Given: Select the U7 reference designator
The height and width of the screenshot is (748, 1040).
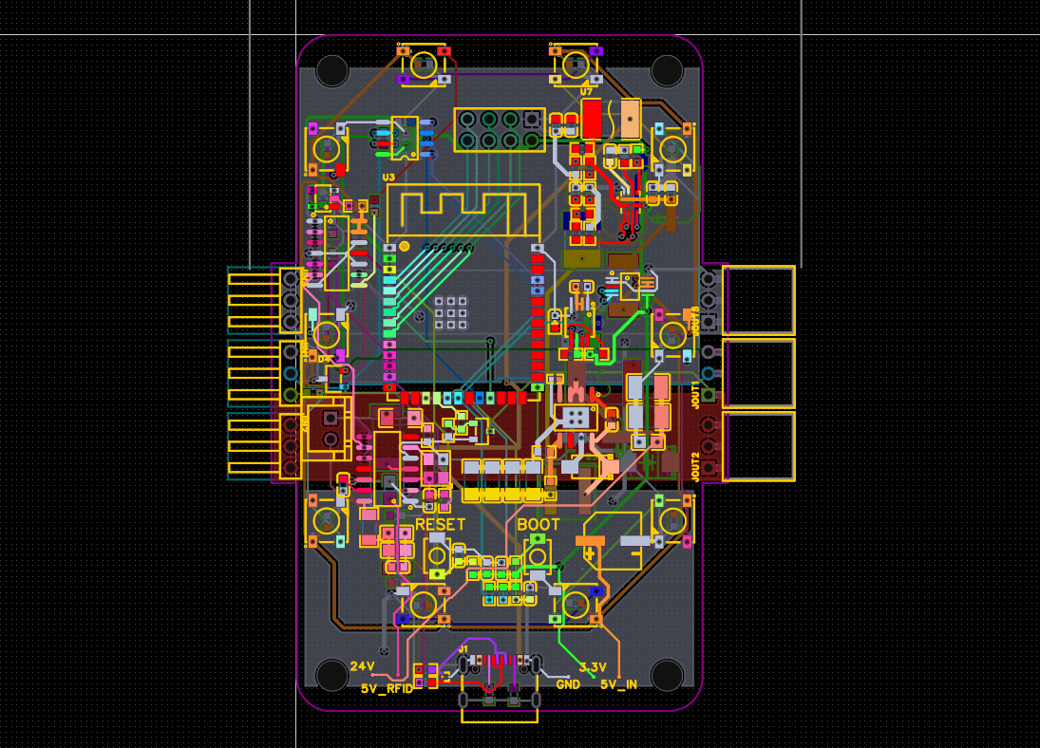Looking at the screenshot, I should pos(586,92).
